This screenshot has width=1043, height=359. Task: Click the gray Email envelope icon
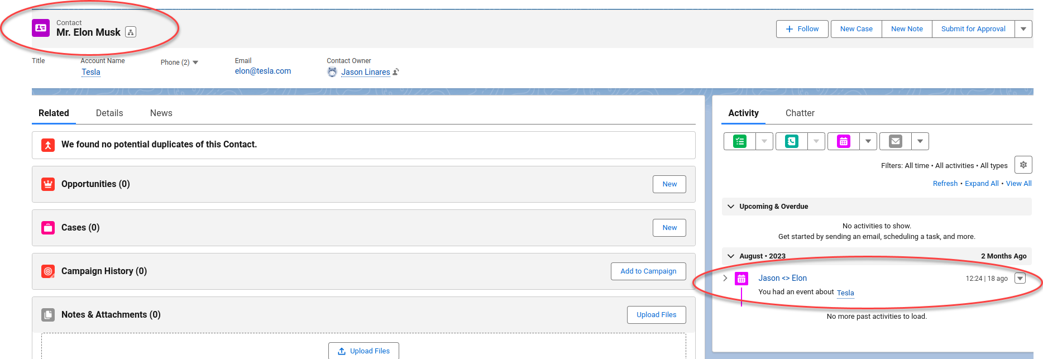[x=896, y=141]
